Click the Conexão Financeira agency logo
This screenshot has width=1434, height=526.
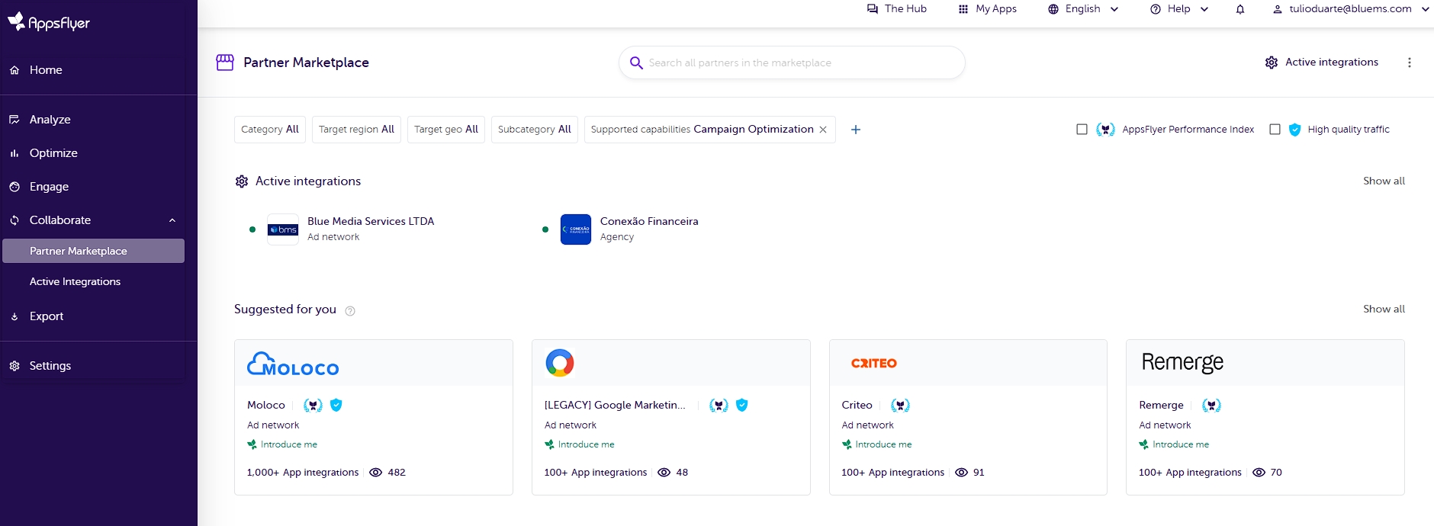575,229
